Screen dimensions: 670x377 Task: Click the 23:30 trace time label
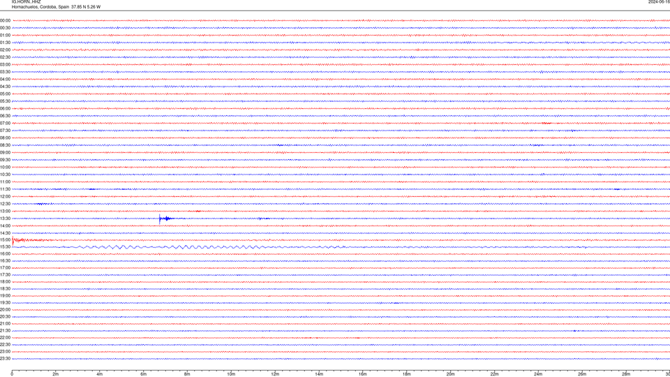point(5,359)
